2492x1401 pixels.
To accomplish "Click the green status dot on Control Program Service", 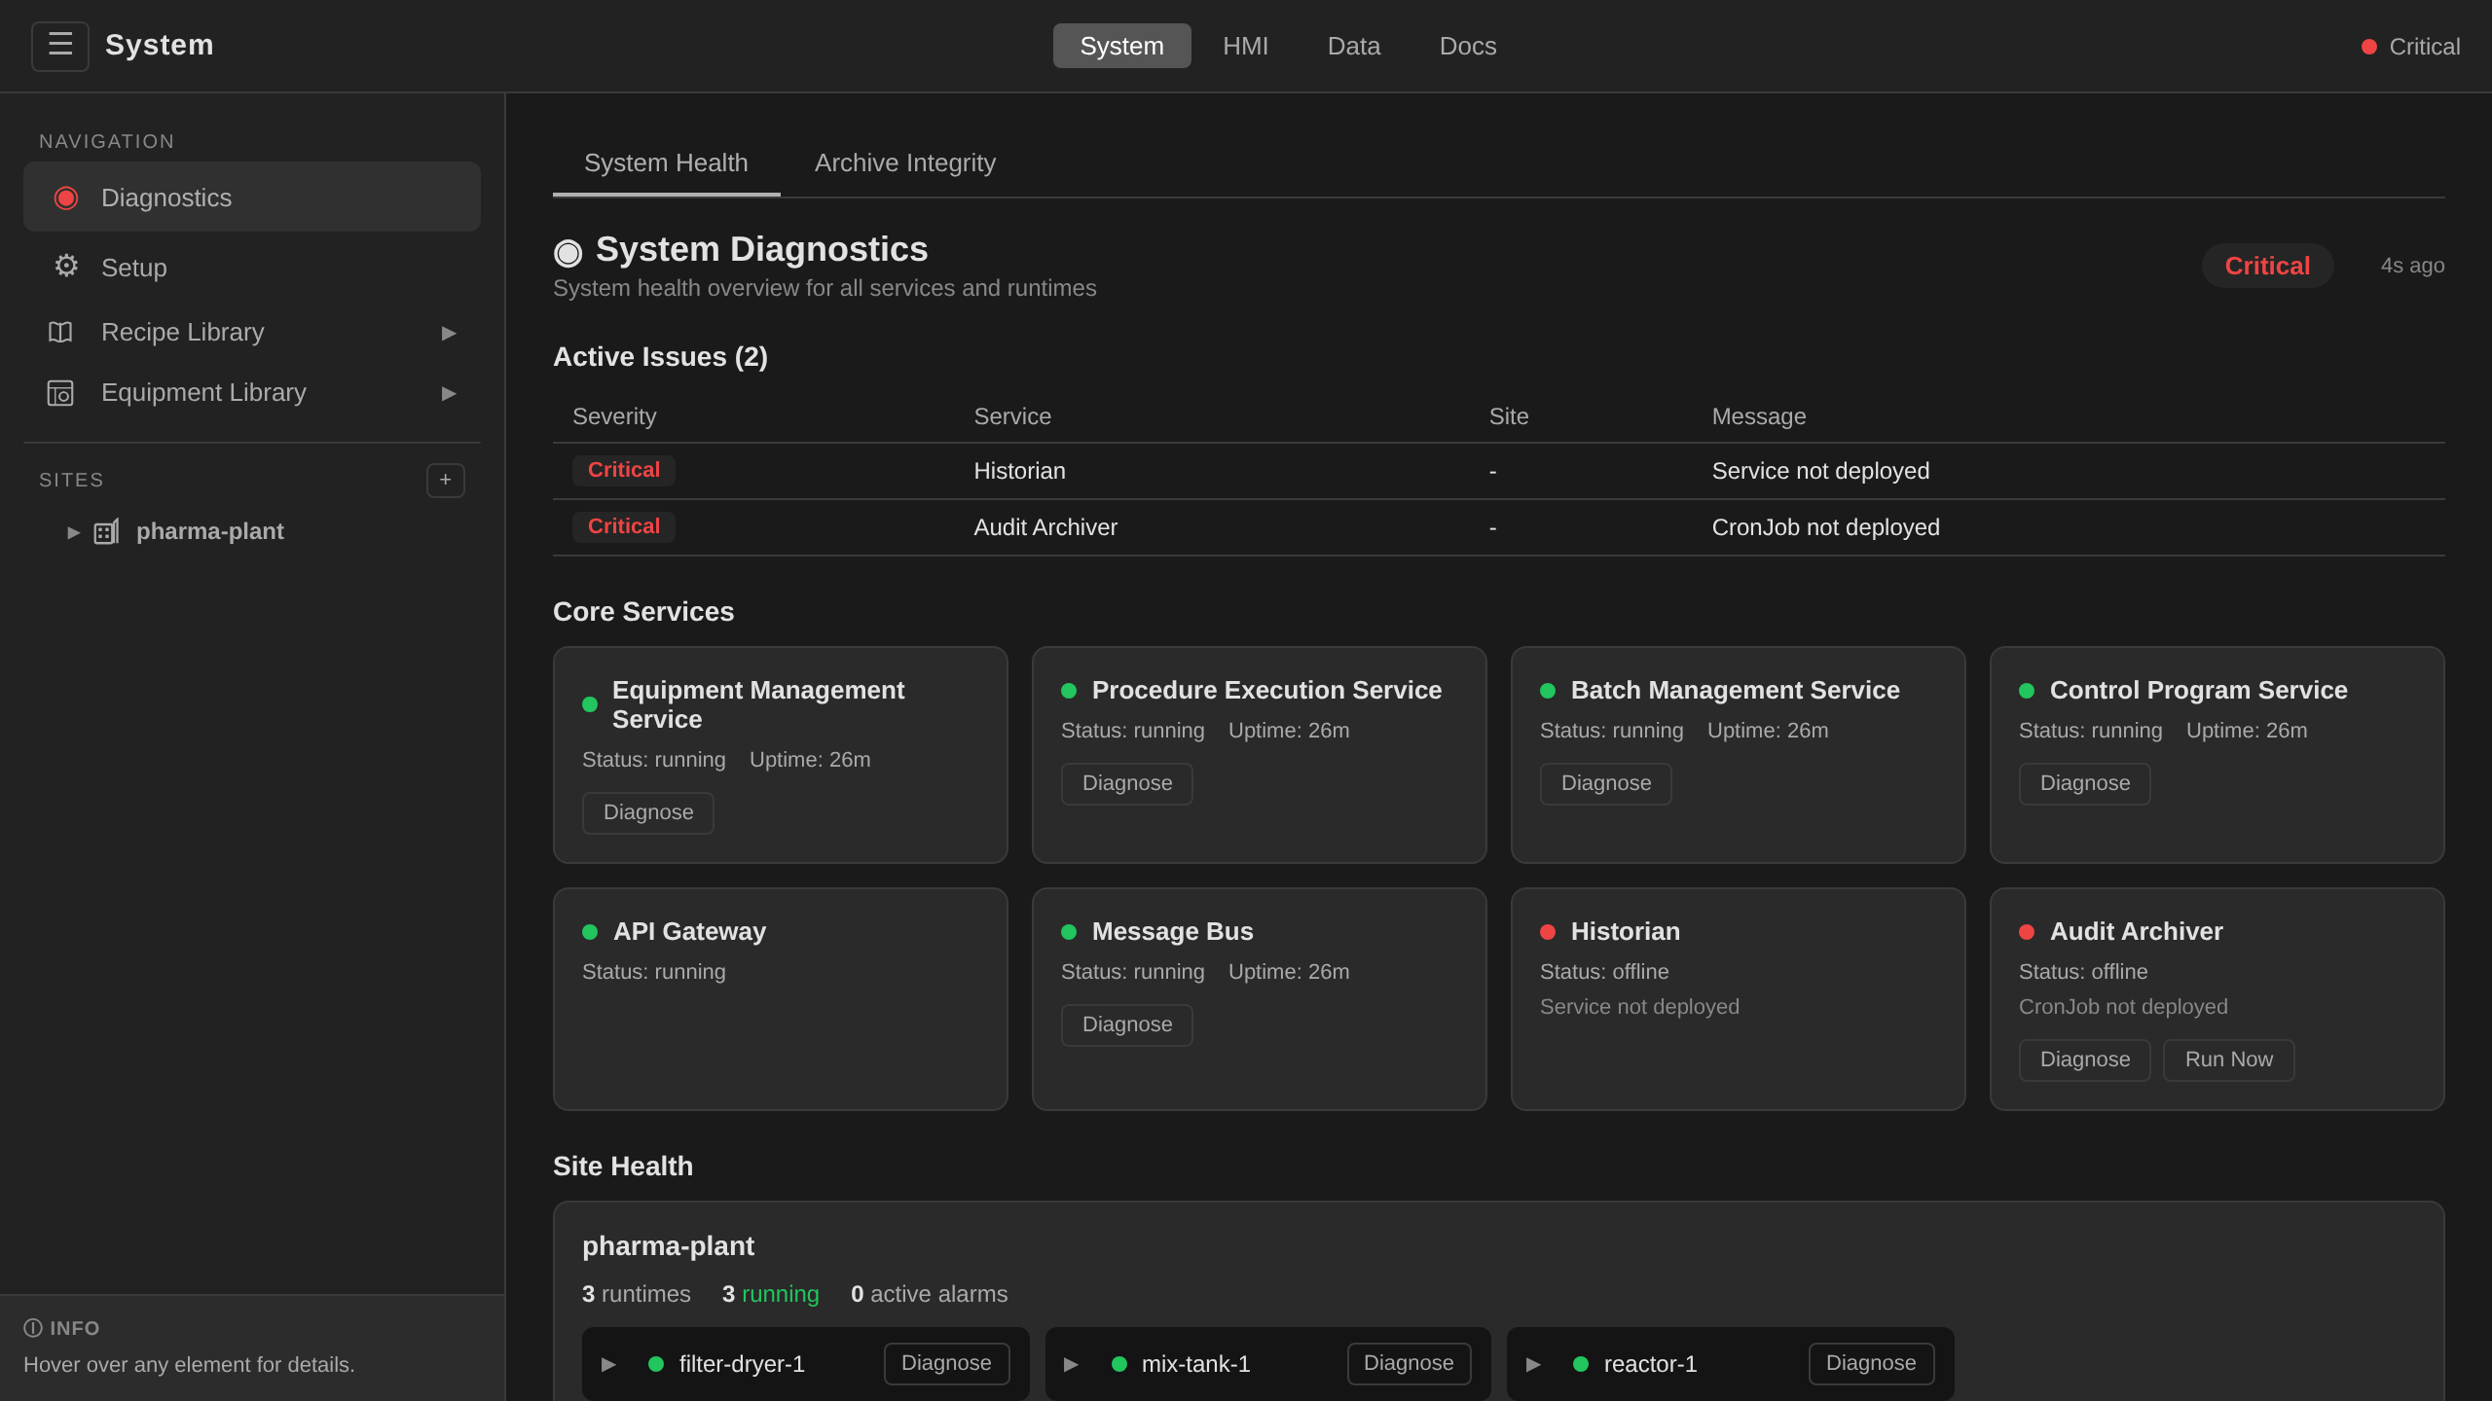I will 2027,691.
